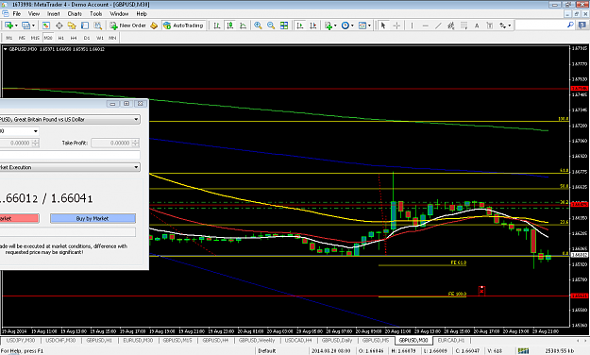This screenshot has width=590, height=355.
Task: Enable Auto Scroll chart icon
Action: (x=300, y=25)
